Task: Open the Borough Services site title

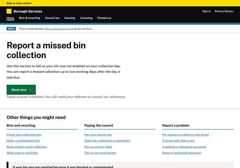Action: [28, 11]
